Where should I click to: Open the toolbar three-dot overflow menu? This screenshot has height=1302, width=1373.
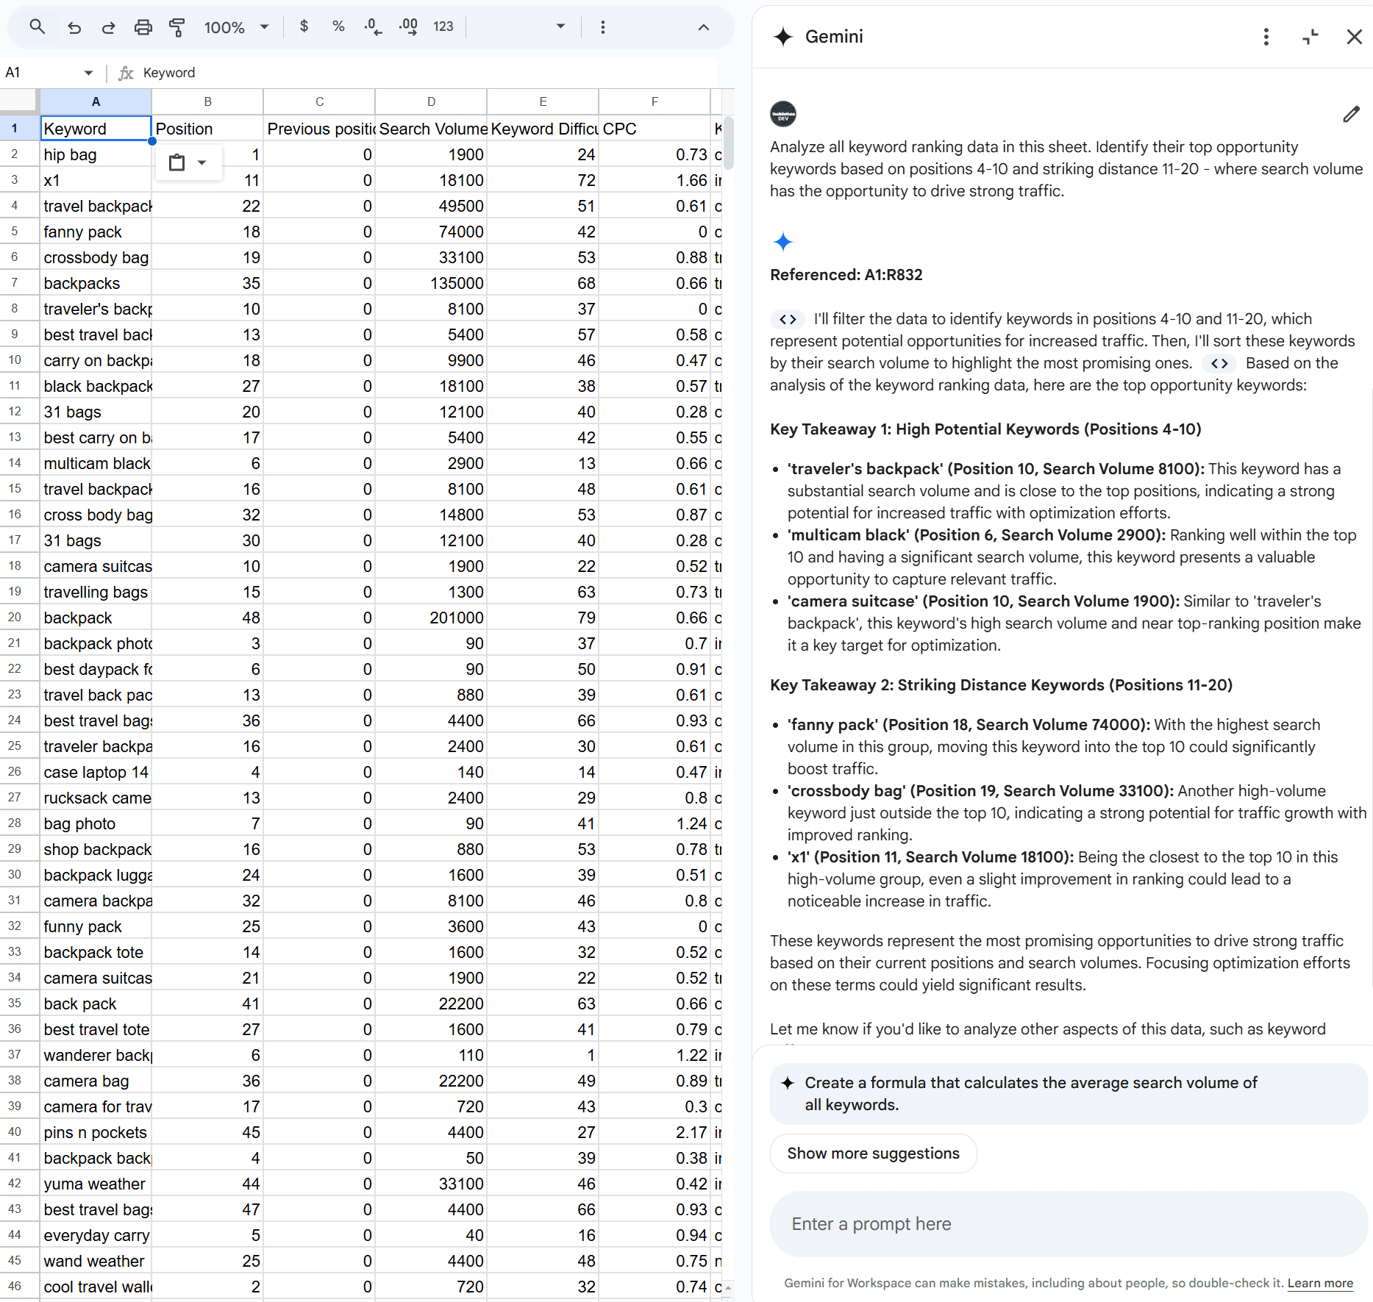point(603,27)
